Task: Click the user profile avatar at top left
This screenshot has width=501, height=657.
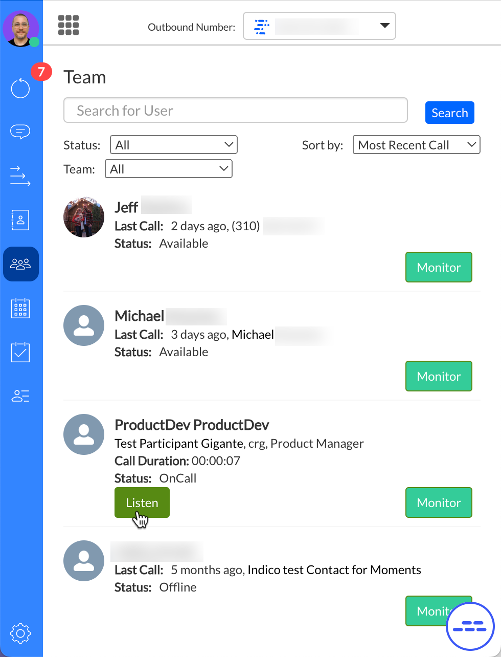Action: click(x=21, y=29)
